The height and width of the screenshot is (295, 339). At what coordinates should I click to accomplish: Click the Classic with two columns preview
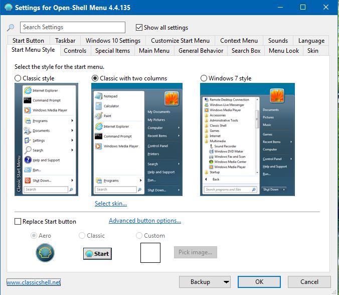(x=136, y=139)
